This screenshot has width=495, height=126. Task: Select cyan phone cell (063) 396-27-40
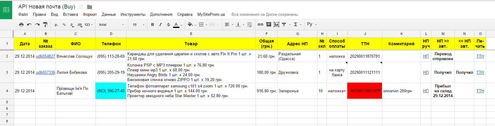[x=111, y=91]
